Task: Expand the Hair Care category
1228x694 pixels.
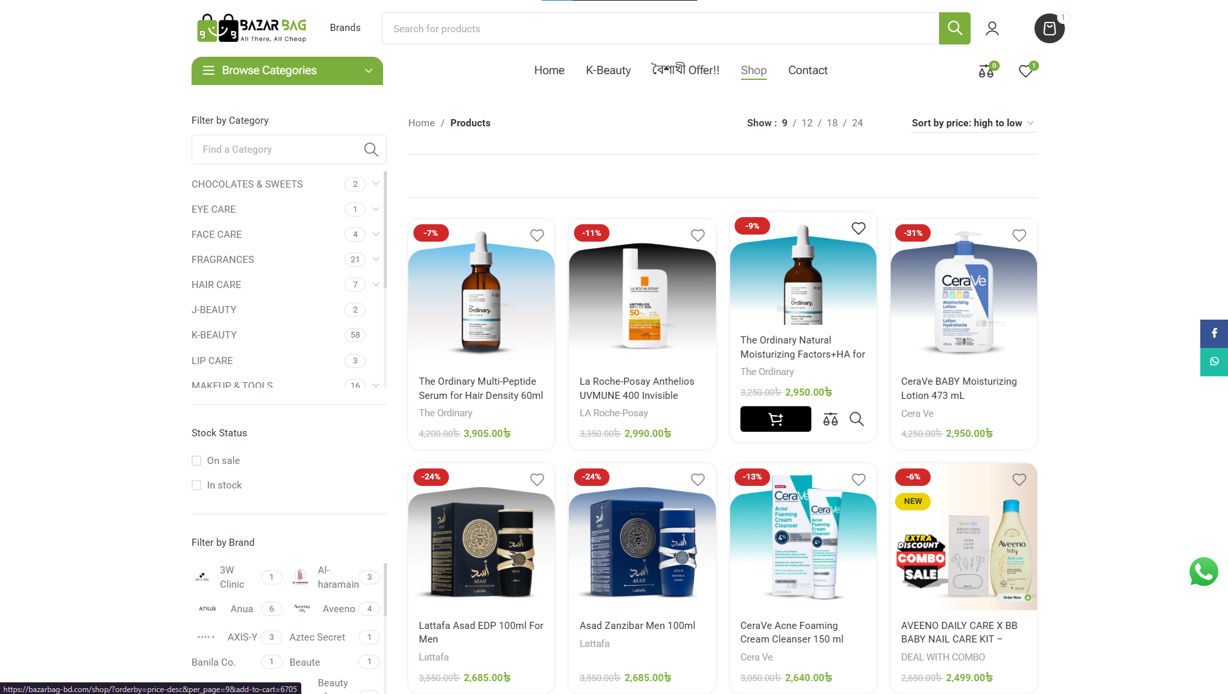Action: pyautogui.click(x=376, y=284)
